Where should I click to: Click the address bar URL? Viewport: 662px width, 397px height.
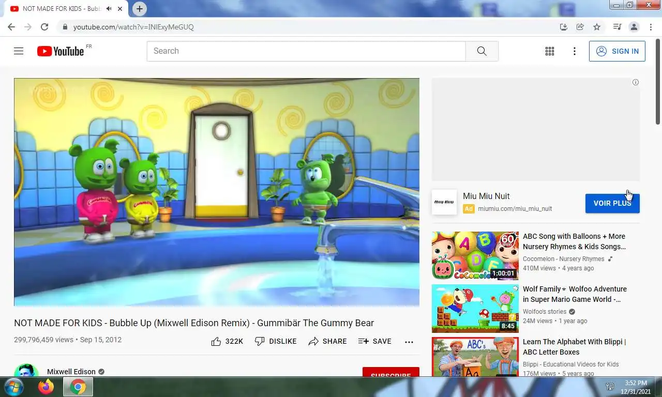coord(133,27)
